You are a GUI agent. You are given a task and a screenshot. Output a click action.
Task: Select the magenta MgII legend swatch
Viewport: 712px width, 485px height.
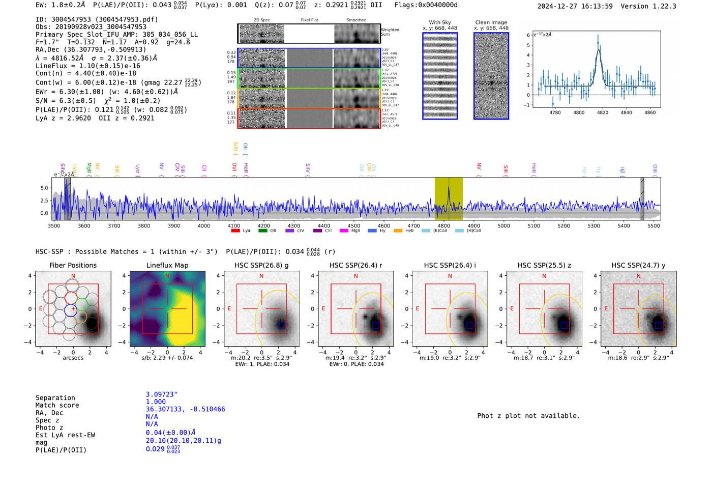pyautogui.click(x=344, y=231)
